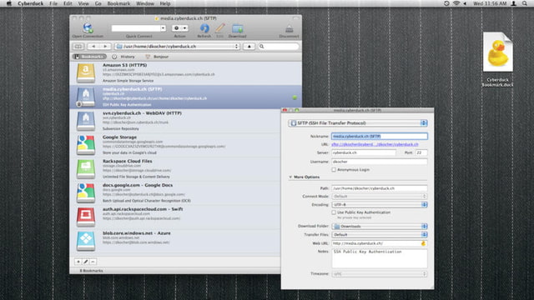Click the Time Machine menu bar icon

pos(446,3)
